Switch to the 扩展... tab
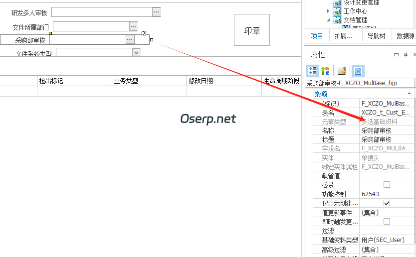Screen dimensions: 416x257 coord(344,36)
